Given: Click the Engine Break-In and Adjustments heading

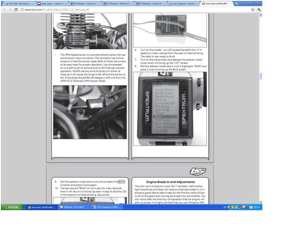Looking at the screenshot, I should click(x=171, y=182).
